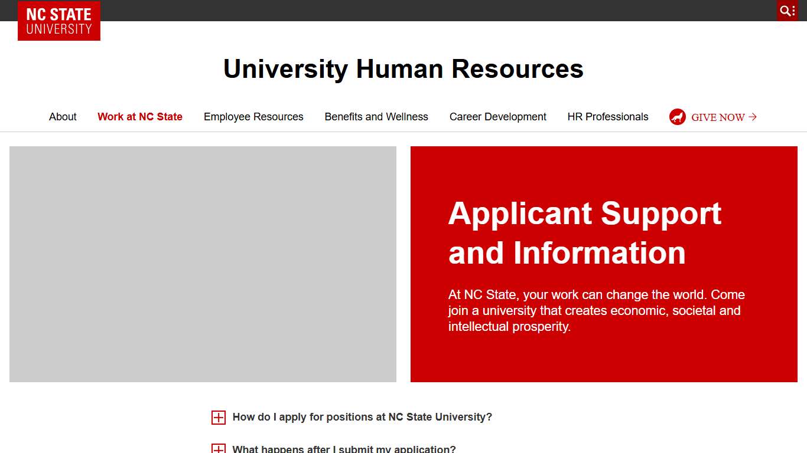The image size is (807, 453).
Task: Click the NC State University logo
Action: click(x=58, y=20)
